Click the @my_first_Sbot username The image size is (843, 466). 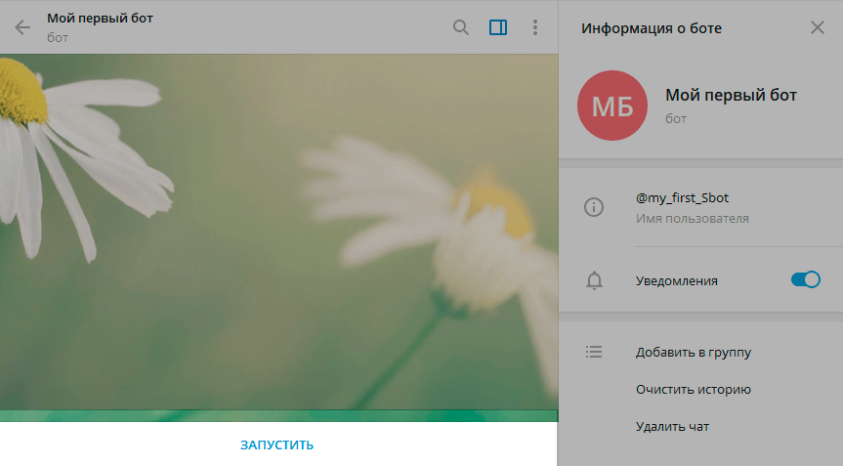[682, 198]
